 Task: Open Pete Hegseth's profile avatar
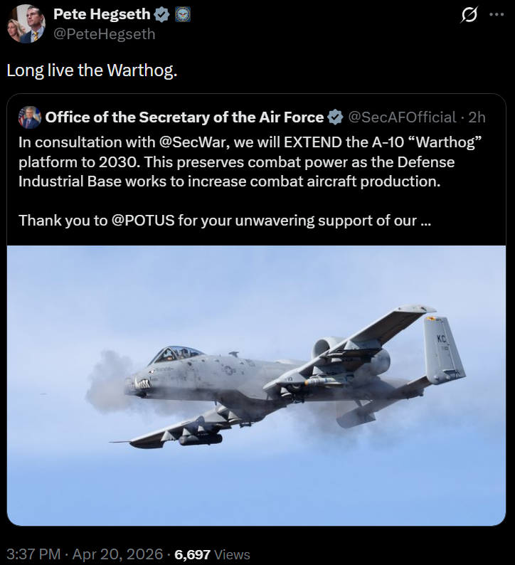[x=26, y=23]
